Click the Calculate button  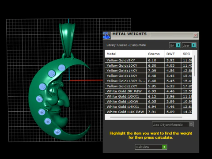coord(151,147)
